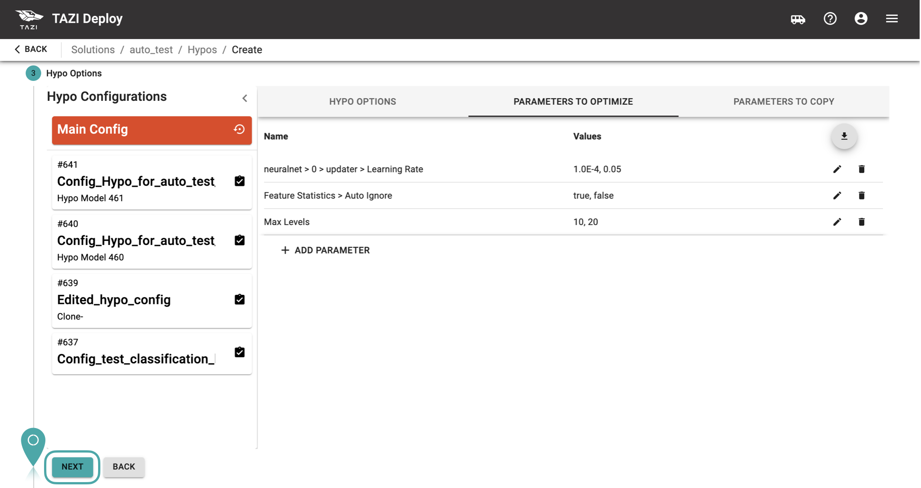Go back using the top Back link
The image size is (921, 488).
click(x=30, y=50)
